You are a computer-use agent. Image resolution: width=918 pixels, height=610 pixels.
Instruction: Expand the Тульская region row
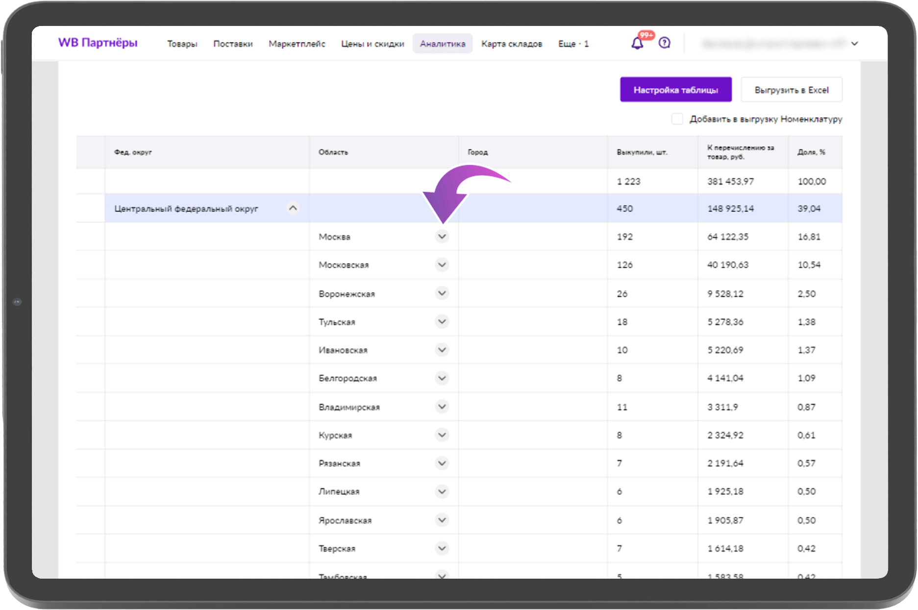442,321
